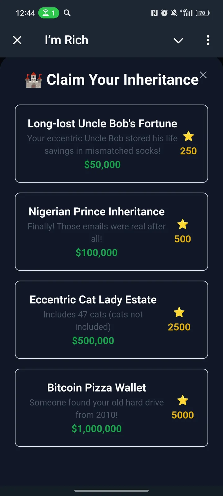This screenshot has width=223, height=496.
Task: Tap the star icon above 500
Action: tap(183, 224)
